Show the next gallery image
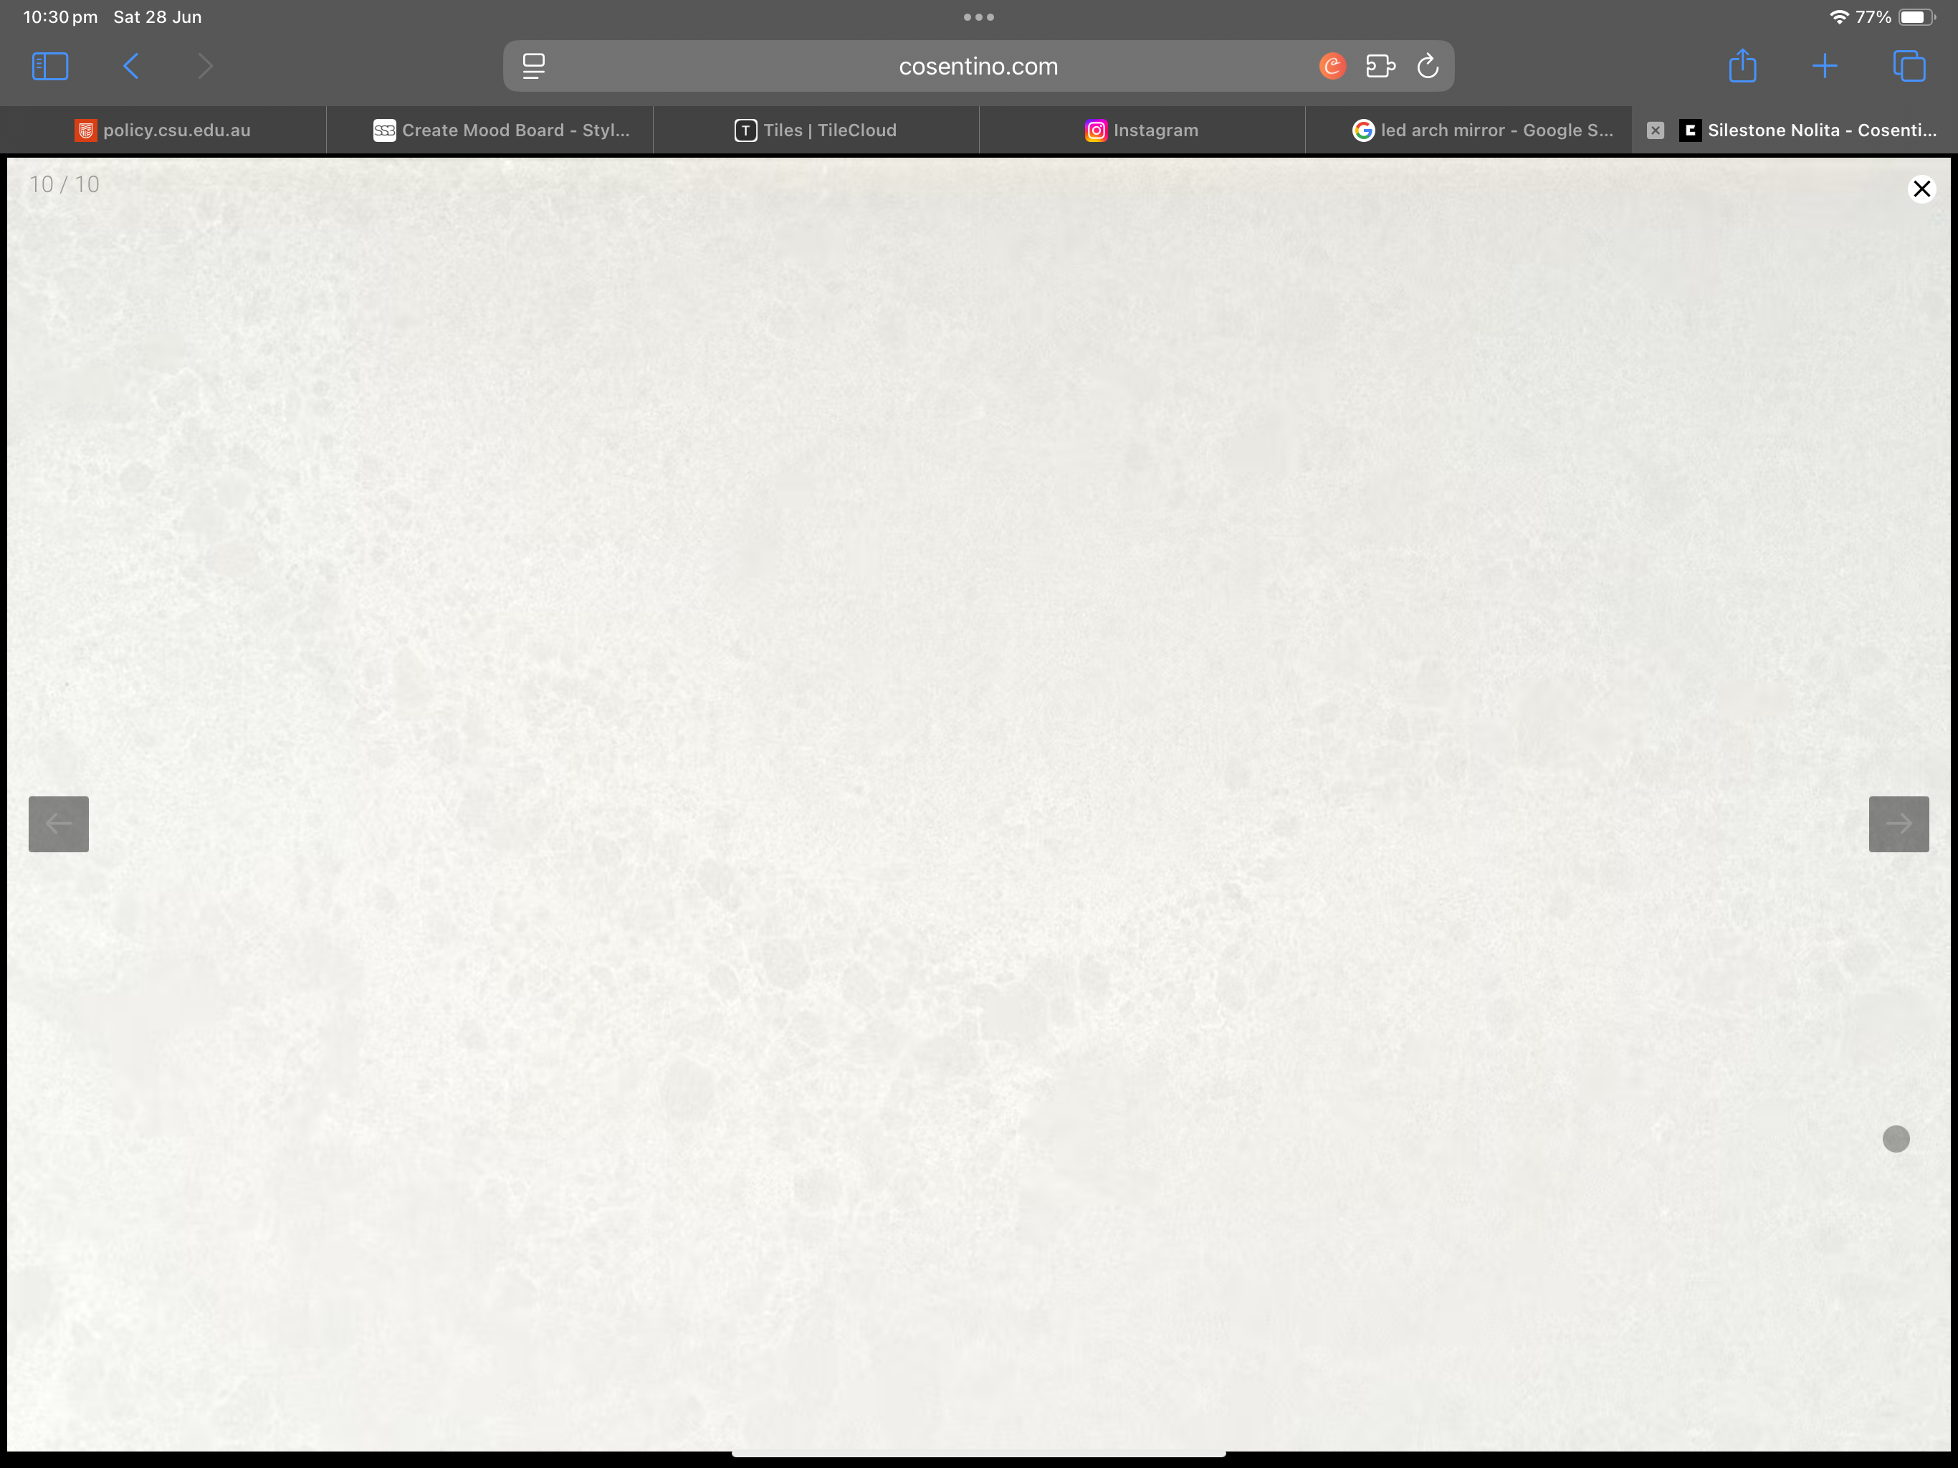The height and width of the screenshot is (1468, 1958). pos(1898,824)
